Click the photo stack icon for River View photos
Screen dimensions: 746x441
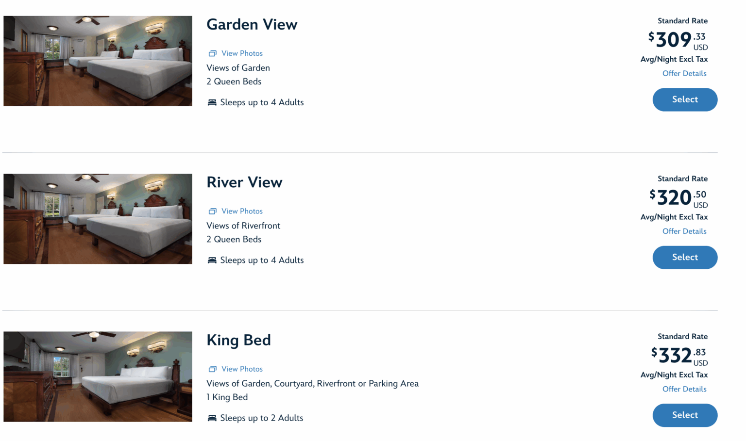coord(213,211)
